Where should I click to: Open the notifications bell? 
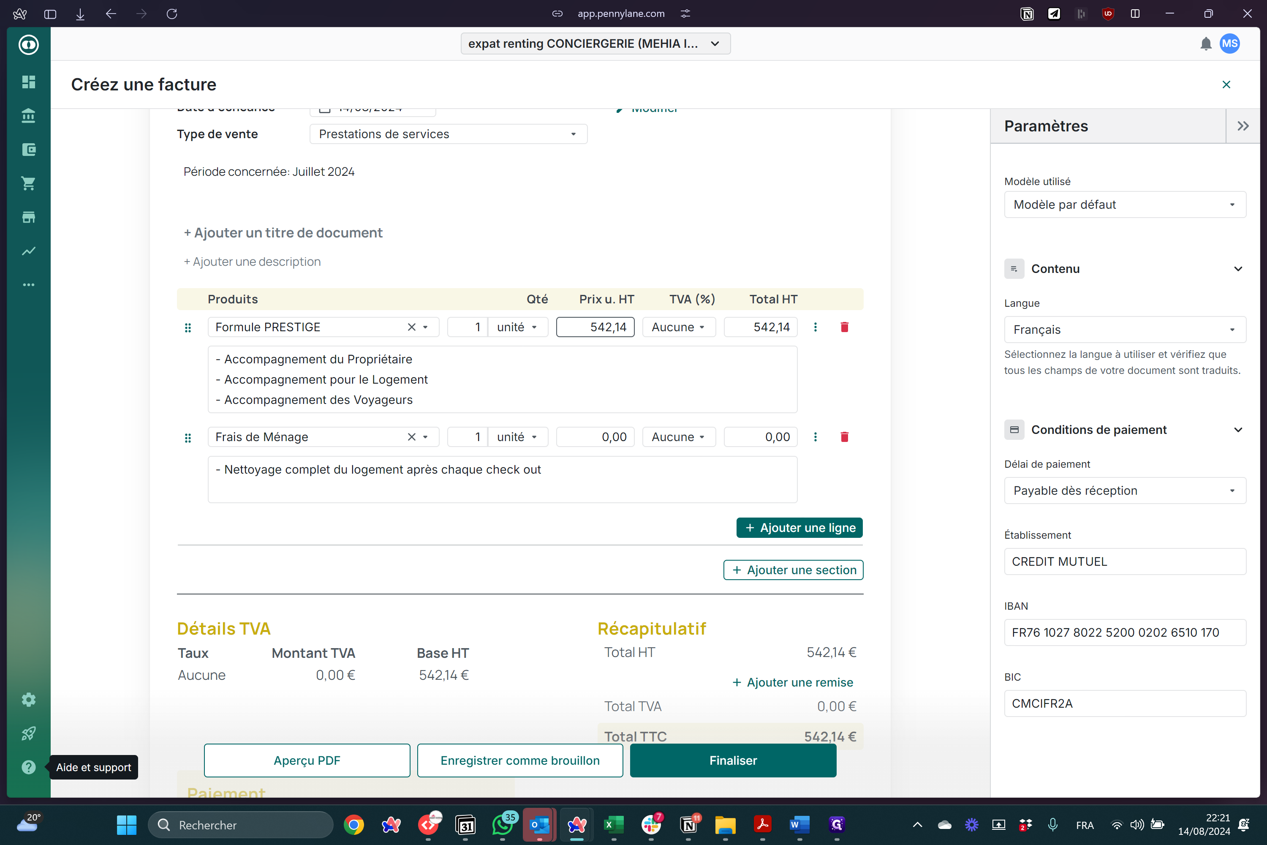1206,44
